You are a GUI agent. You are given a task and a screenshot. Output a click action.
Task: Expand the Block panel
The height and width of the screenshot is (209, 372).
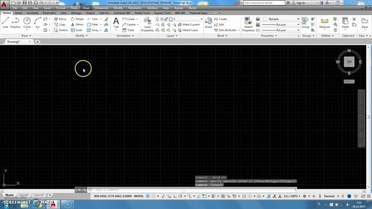point(222,36)
